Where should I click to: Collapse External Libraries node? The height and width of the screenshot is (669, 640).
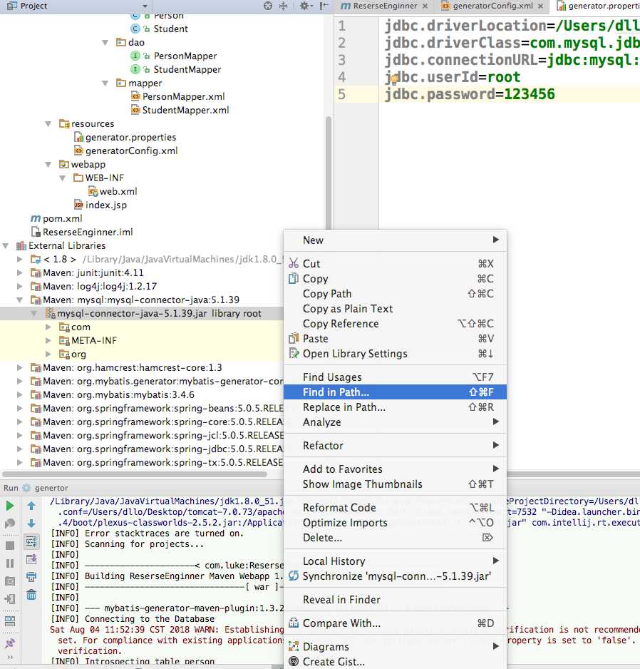[x=6, y=246]
